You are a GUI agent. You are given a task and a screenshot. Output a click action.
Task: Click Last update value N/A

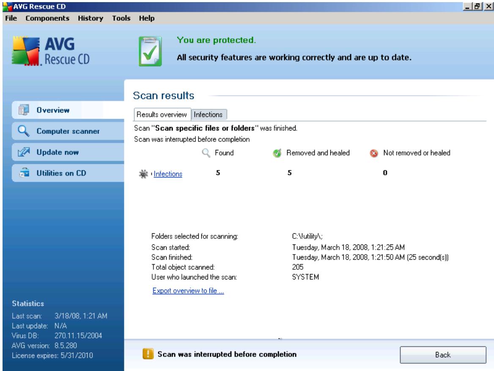[x=61, y=326]
